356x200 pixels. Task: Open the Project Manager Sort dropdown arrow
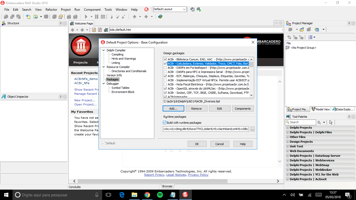coord(314,37)
